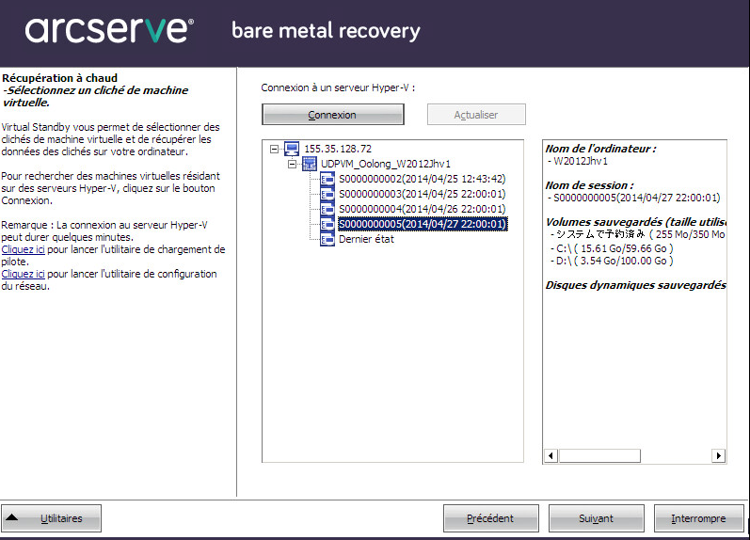Click the Nom de l'ordinateur heading
The height and width of the screenshot is (540, 750).
[x=600, y=149]
